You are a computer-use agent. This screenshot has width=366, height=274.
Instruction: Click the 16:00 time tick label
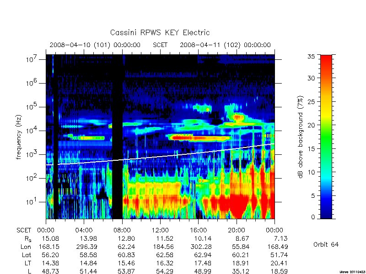[x=199, y=230]
